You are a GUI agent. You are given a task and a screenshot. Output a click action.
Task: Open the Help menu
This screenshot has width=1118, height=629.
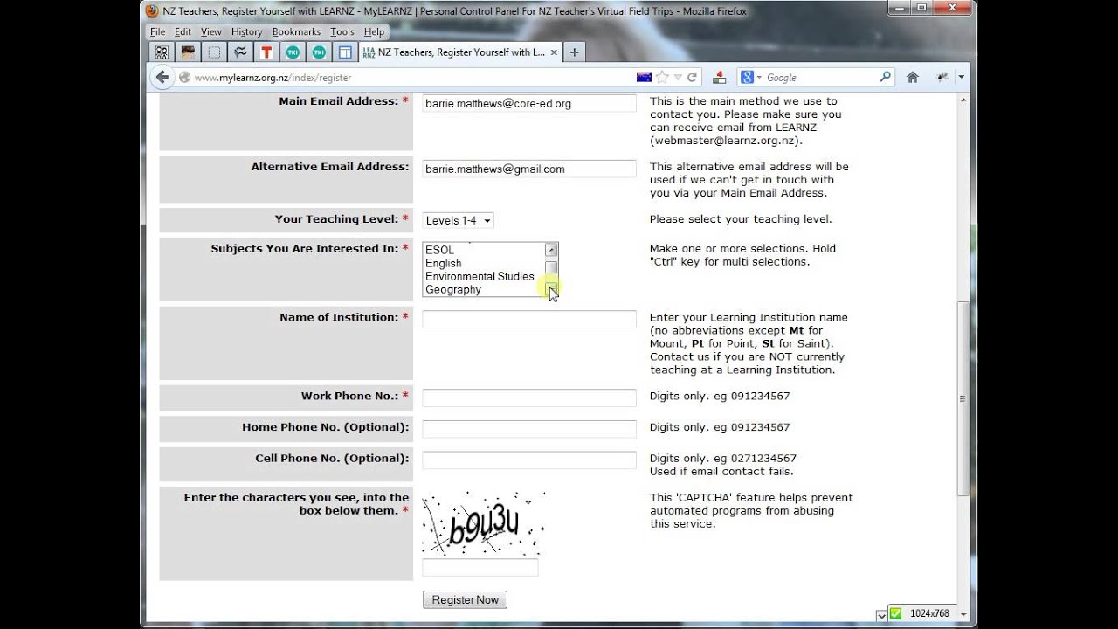tap(374, 31)
